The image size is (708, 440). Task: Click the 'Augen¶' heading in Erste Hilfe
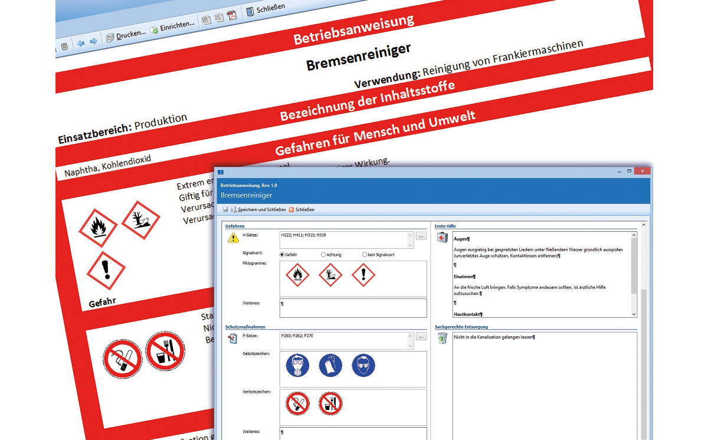462,239
